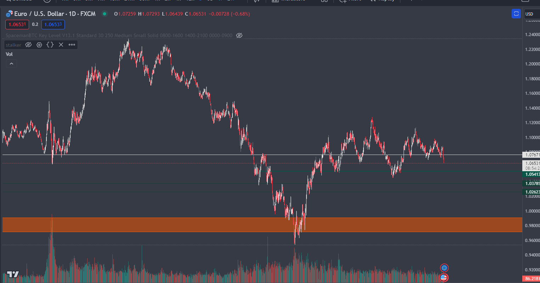Toggle visibility of the stalker indicator
The image size is (540, 283).
pos(28,45)
